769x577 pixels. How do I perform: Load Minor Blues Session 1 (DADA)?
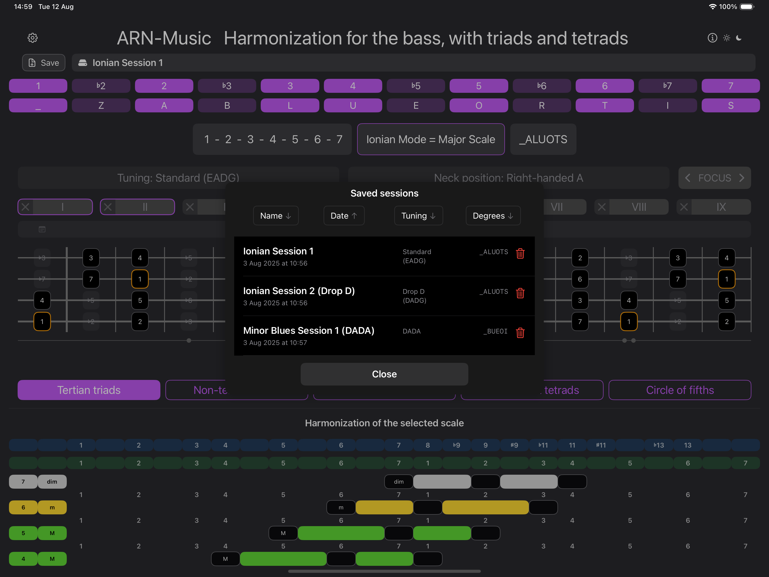384,336
